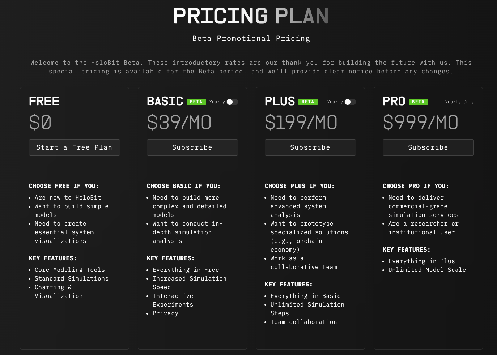Image resolution: width=497 pixels, height=355 pixels.
Task: Click the $0 price on Free plan
Action: click(40, 122)
